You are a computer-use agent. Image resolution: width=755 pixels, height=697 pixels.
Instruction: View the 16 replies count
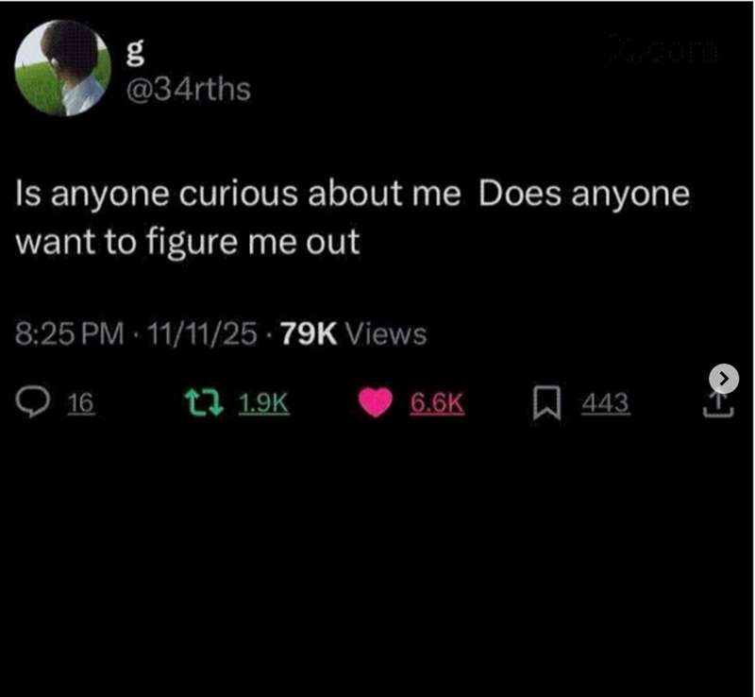point(80,402)
